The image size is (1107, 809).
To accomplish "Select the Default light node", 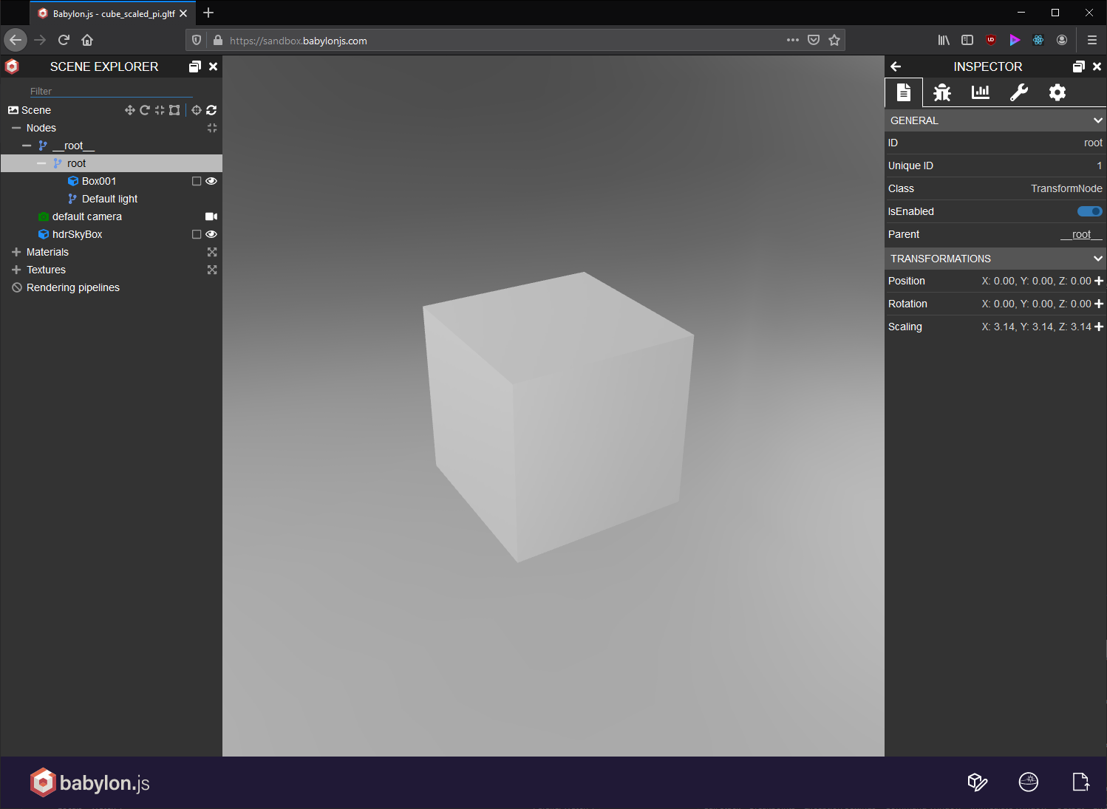I will click(x=109, y=198).
